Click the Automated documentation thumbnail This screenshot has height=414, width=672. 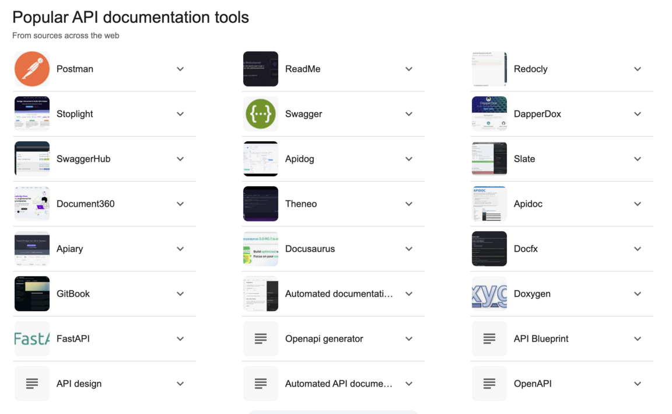[261, 294]
